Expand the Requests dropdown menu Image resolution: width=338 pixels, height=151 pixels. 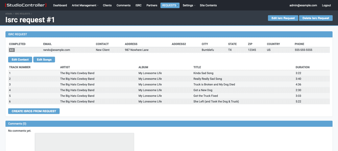(170, 5)
